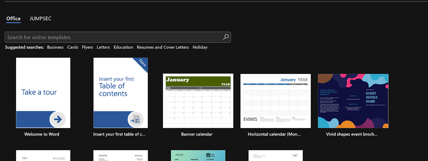Open the template thumbnail below Horizontal calendar
Image resolution: width=428 pixels, height=161 pixels.
tap(276, 156)
